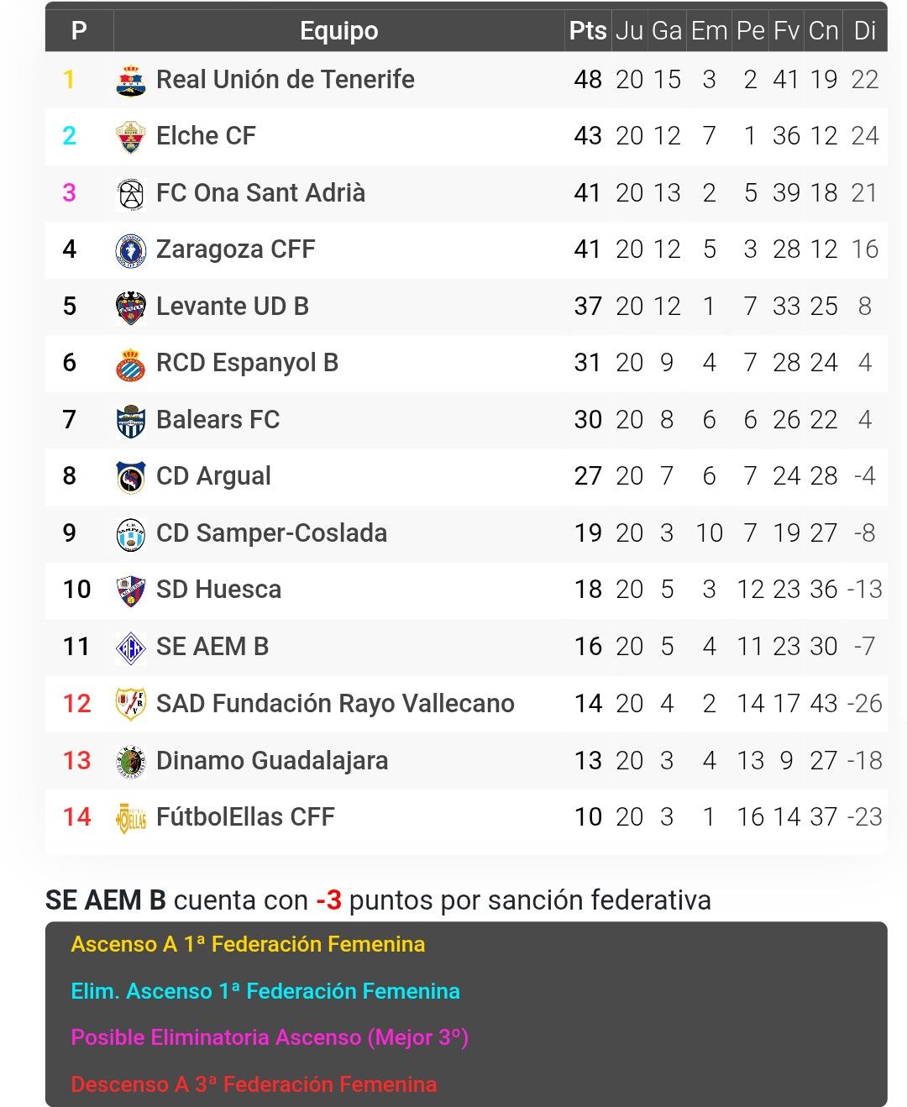Click the Real Unión de Tenerife crest
The image size is (907, 1107).
tap(130, 81)
